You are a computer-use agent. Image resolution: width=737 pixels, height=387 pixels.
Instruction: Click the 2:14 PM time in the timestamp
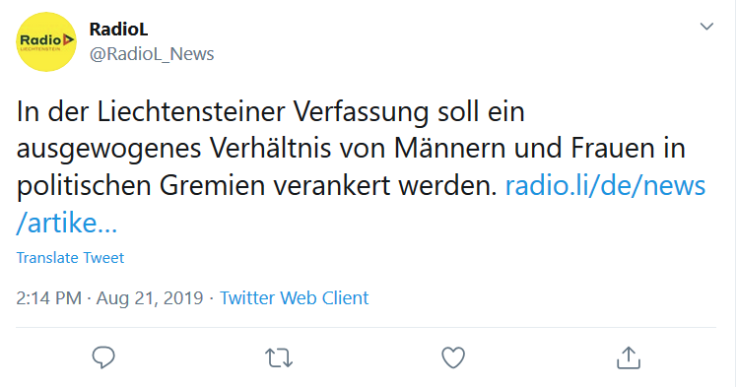(49, 297)
